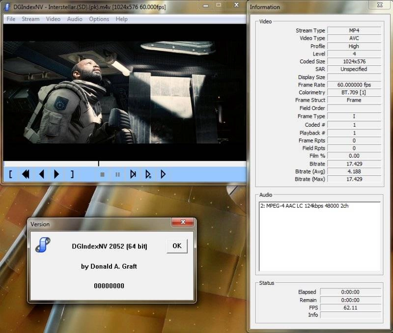This screenshot has width=393, height=333.
Task: Click the Bitrate (Max) value 17.429
Action: (x=354, y=179)
